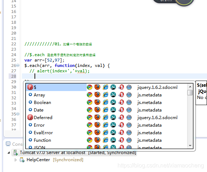This screenshot has height=172, width=207.
Task: Click jquery.1.6.2.sdocml in the Deferred row
Action: [x=157, y=118]
